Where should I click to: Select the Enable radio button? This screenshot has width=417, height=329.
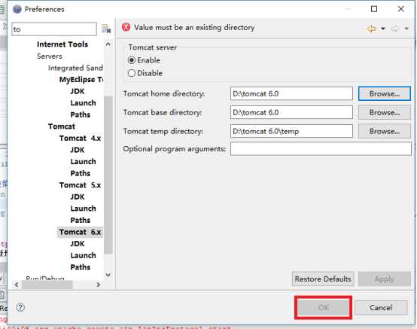pyautogui.click(x=132, y=60)
